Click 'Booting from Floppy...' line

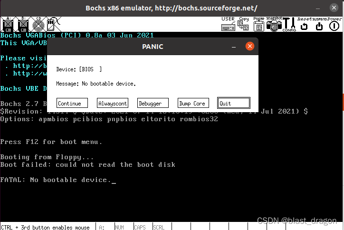tap(47, 157)
